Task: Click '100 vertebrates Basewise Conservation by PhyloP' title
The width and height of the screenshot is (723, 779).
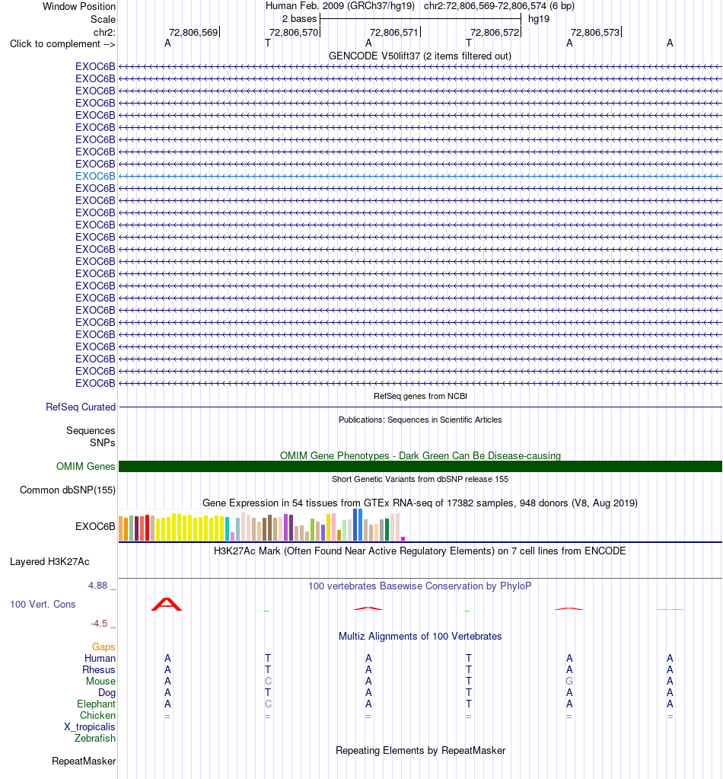Action: 420,586
